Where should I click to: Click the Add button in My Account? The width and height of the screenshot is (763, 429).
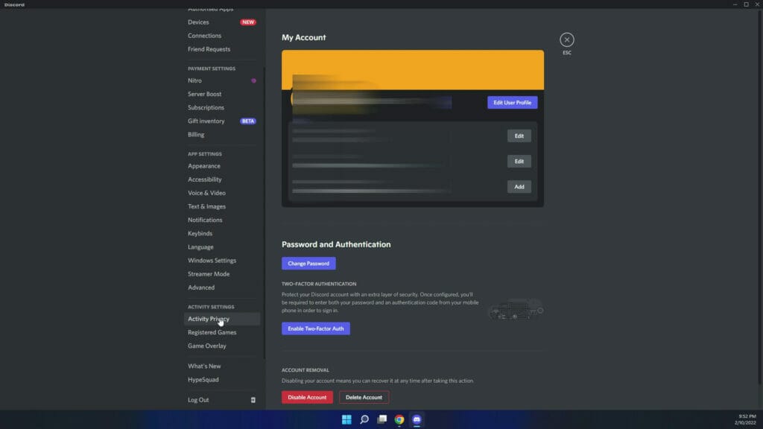pos(519,186)
